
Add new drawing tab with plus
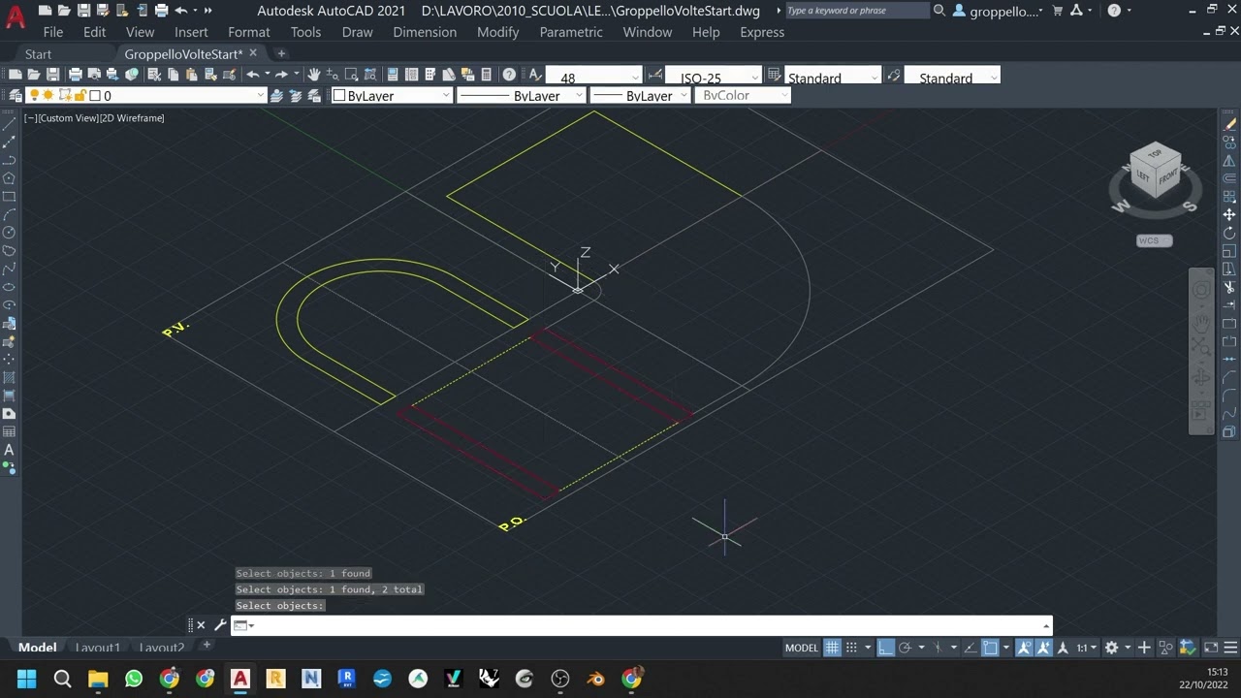click(x=281, y=53)
